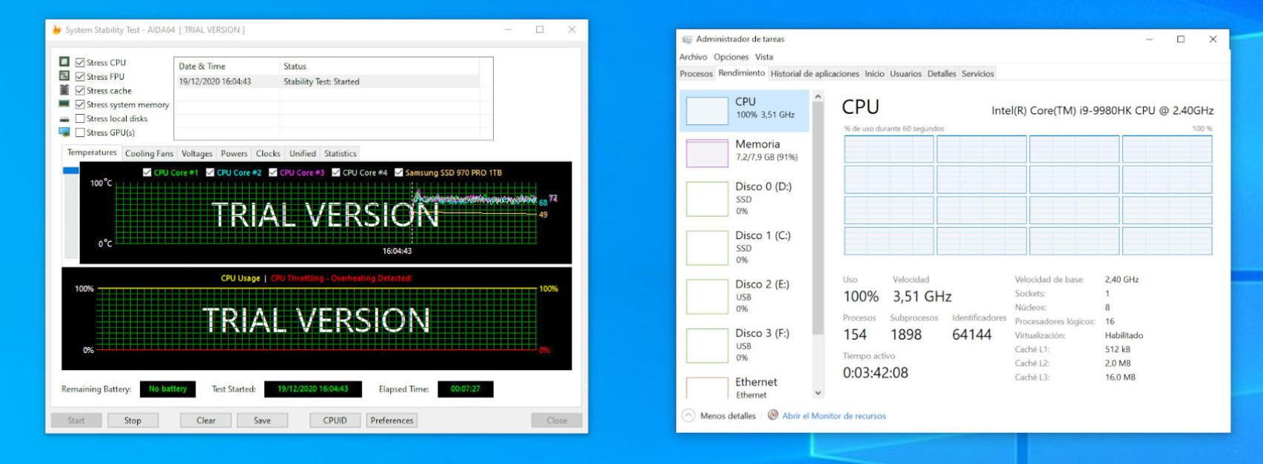Viewport: 1263px width, 464px height.
Task: Open the Detalles tab
Action: point(942,73)
